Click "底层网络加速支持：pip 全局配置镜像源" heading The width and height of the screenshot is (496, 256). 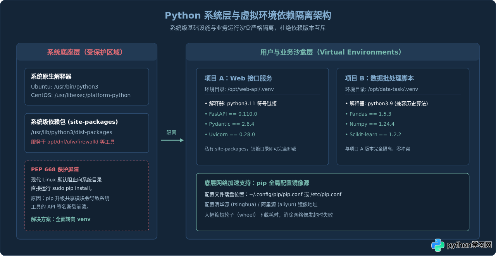(257, 183)
